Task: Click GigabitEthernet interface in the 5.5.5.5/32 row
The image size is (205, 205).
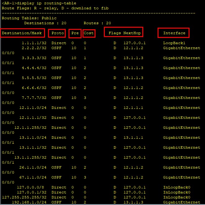Action: (x=182, y=78)
